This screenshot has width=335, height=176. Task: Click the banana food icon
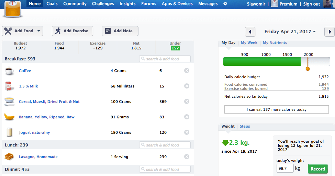(9, 117)
